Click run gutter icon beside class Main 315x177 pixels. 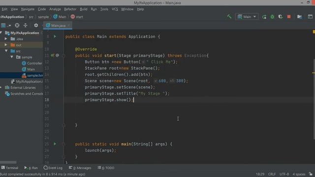(55, 36)
